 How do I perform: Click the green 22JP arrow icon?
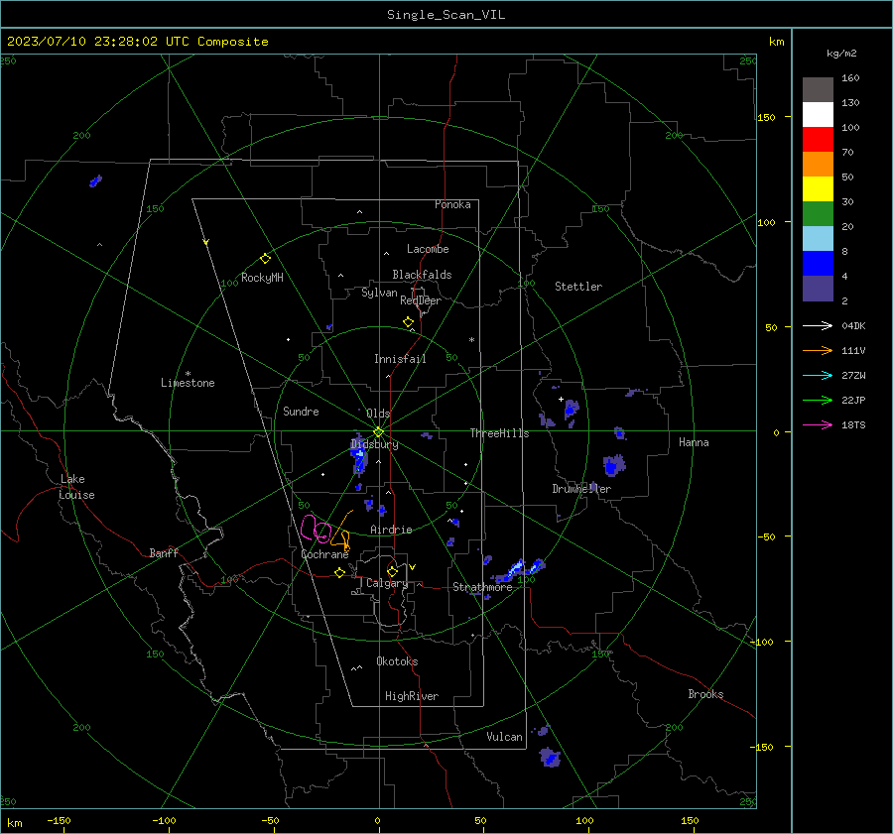818,401
